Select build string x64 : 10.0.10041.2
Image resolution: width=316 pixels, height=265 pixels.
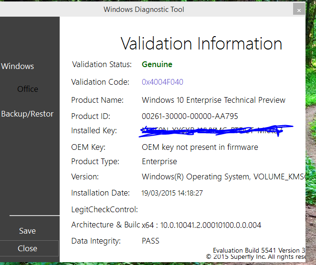click(201, 225)
